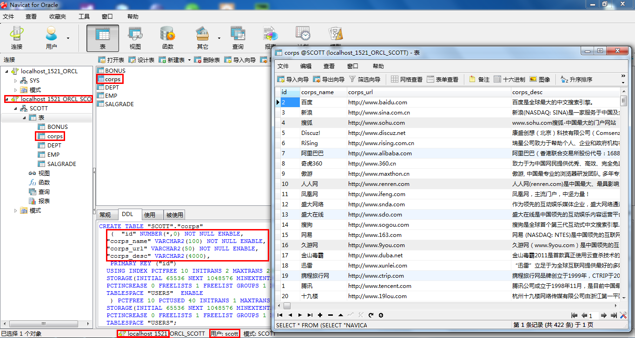Screen dimensions: 635x338
Task: Select the 函数 functions toolbar icon
Action: (168, 38)
